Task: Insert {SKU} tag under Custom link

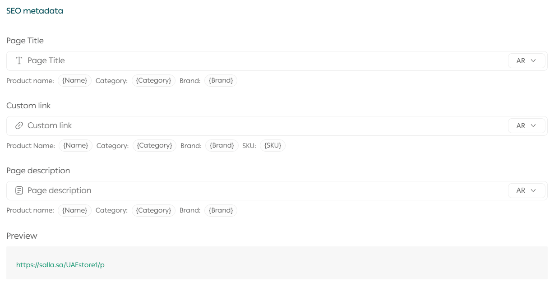Action: (273, 145)
